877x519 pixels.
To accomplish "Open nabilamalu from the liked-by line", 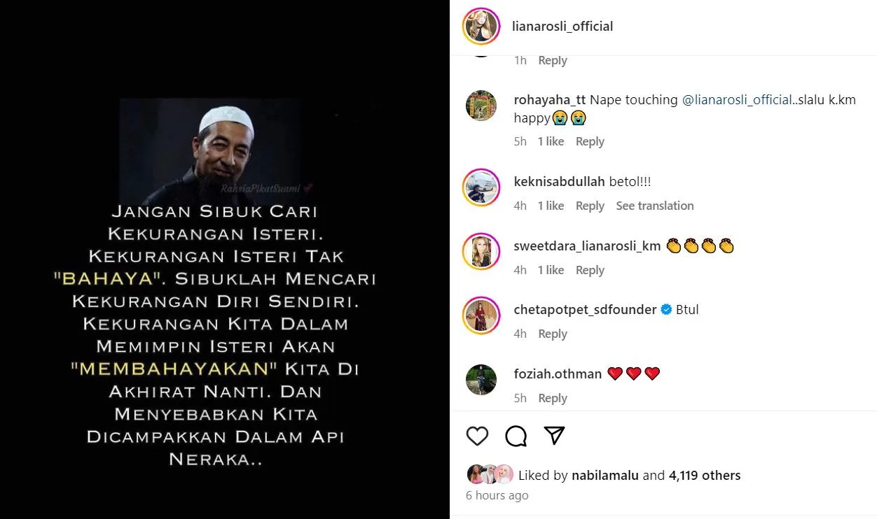I will (x=605, y=476).
